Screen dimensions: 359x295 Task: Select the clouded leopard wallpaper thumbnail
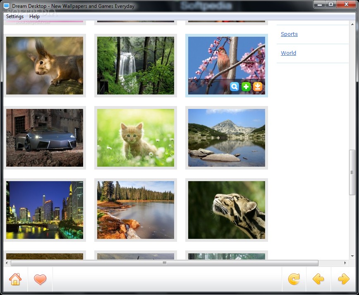(227, 210)
